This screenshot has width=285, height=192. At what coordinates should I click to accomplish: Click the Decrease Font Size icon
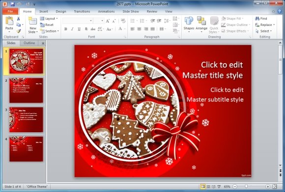tap(114, 21)
